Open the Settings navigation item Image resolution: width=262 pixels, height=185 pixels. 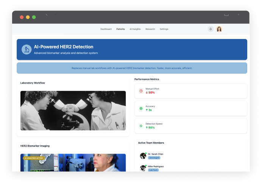pos(164,29)
